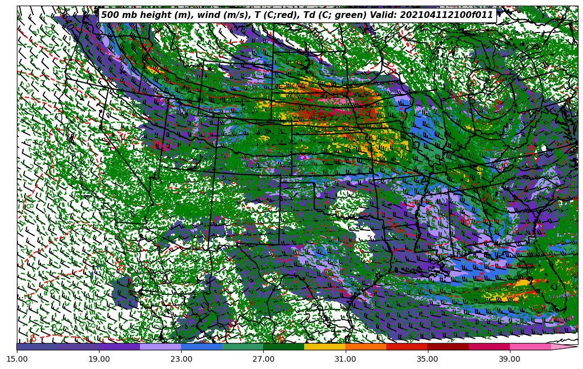The width and height of the screenshot is (583, 369).
Task: Click the 31.00 colorbar tick label
Action: pos(345,359)
